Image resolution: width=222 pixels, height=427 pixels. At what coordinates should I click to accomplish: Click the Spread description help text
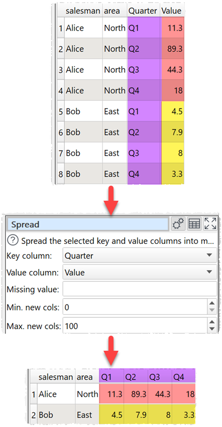[118, 241]
